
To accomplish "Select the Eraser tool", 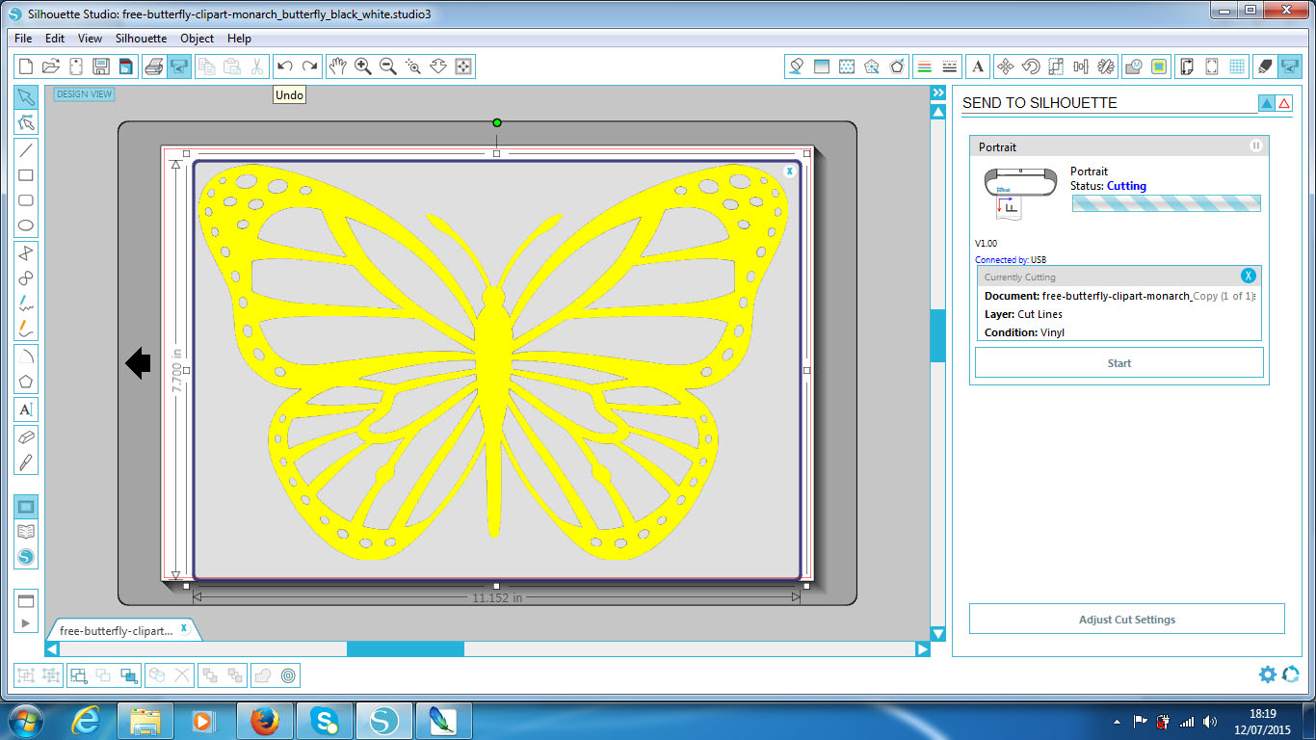I will (x=26, y=436).
